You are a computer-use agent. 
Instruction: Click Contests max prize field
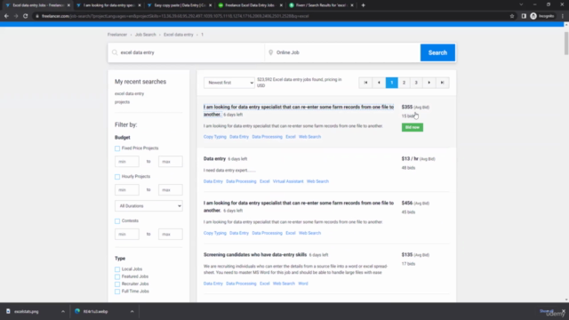coord(171,234)
